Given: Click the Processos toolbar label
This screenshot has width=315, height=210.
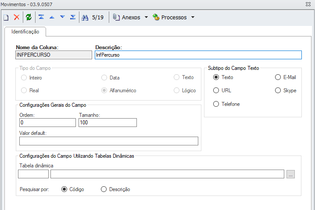Looking at the screenshot, I should tap(174, 18).
